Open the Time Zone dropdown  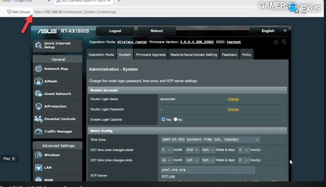click(x=210, y=140)
